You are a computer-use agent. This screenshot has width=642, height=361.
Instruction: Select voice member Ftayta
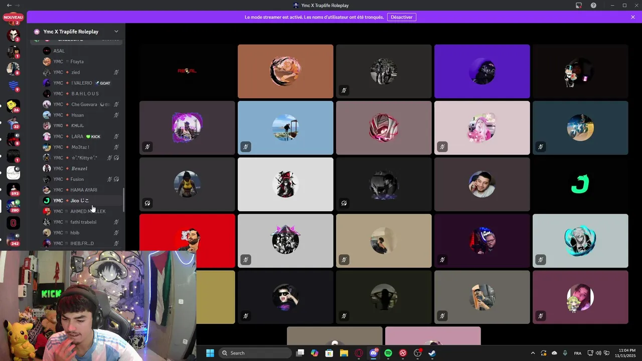(81, 61)
